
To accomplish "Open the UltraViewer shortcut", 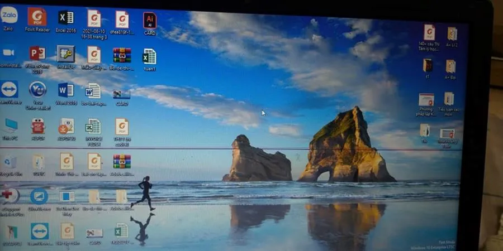I will [x=39, y=196].
